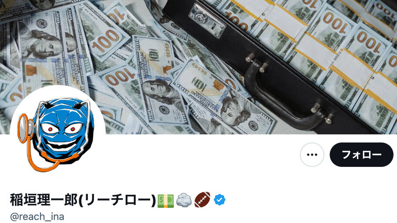Click the フォロー follow button
Image resolution: width=397 pixels, height=223 pixels.
pyautogui.click(x=362, y=154)
